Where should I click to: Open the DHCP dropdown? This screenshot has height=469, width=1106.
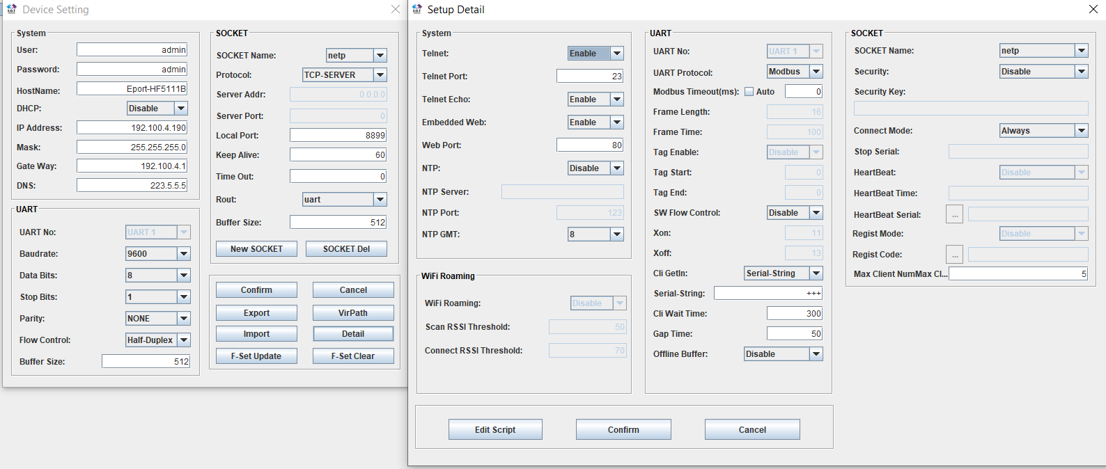pyautogui.click(x=181, y=109)
